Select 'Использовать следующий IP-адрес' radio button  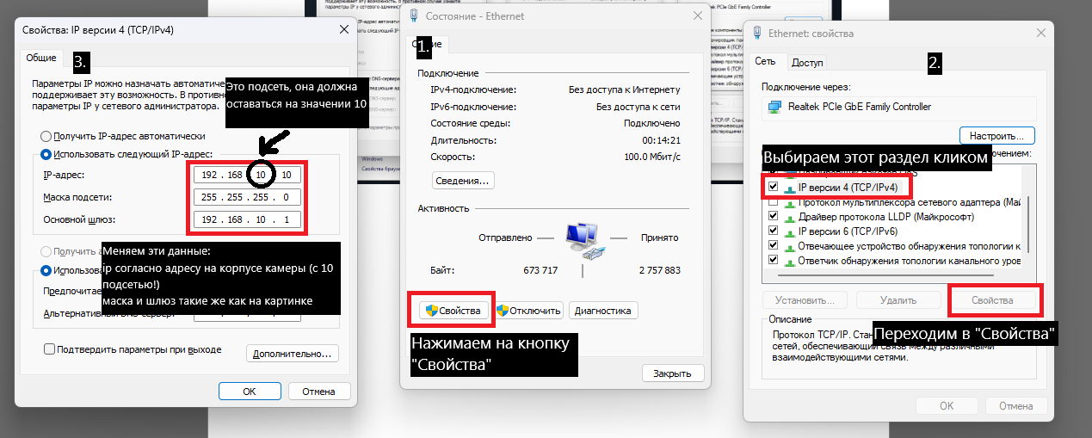coord(46,155)
